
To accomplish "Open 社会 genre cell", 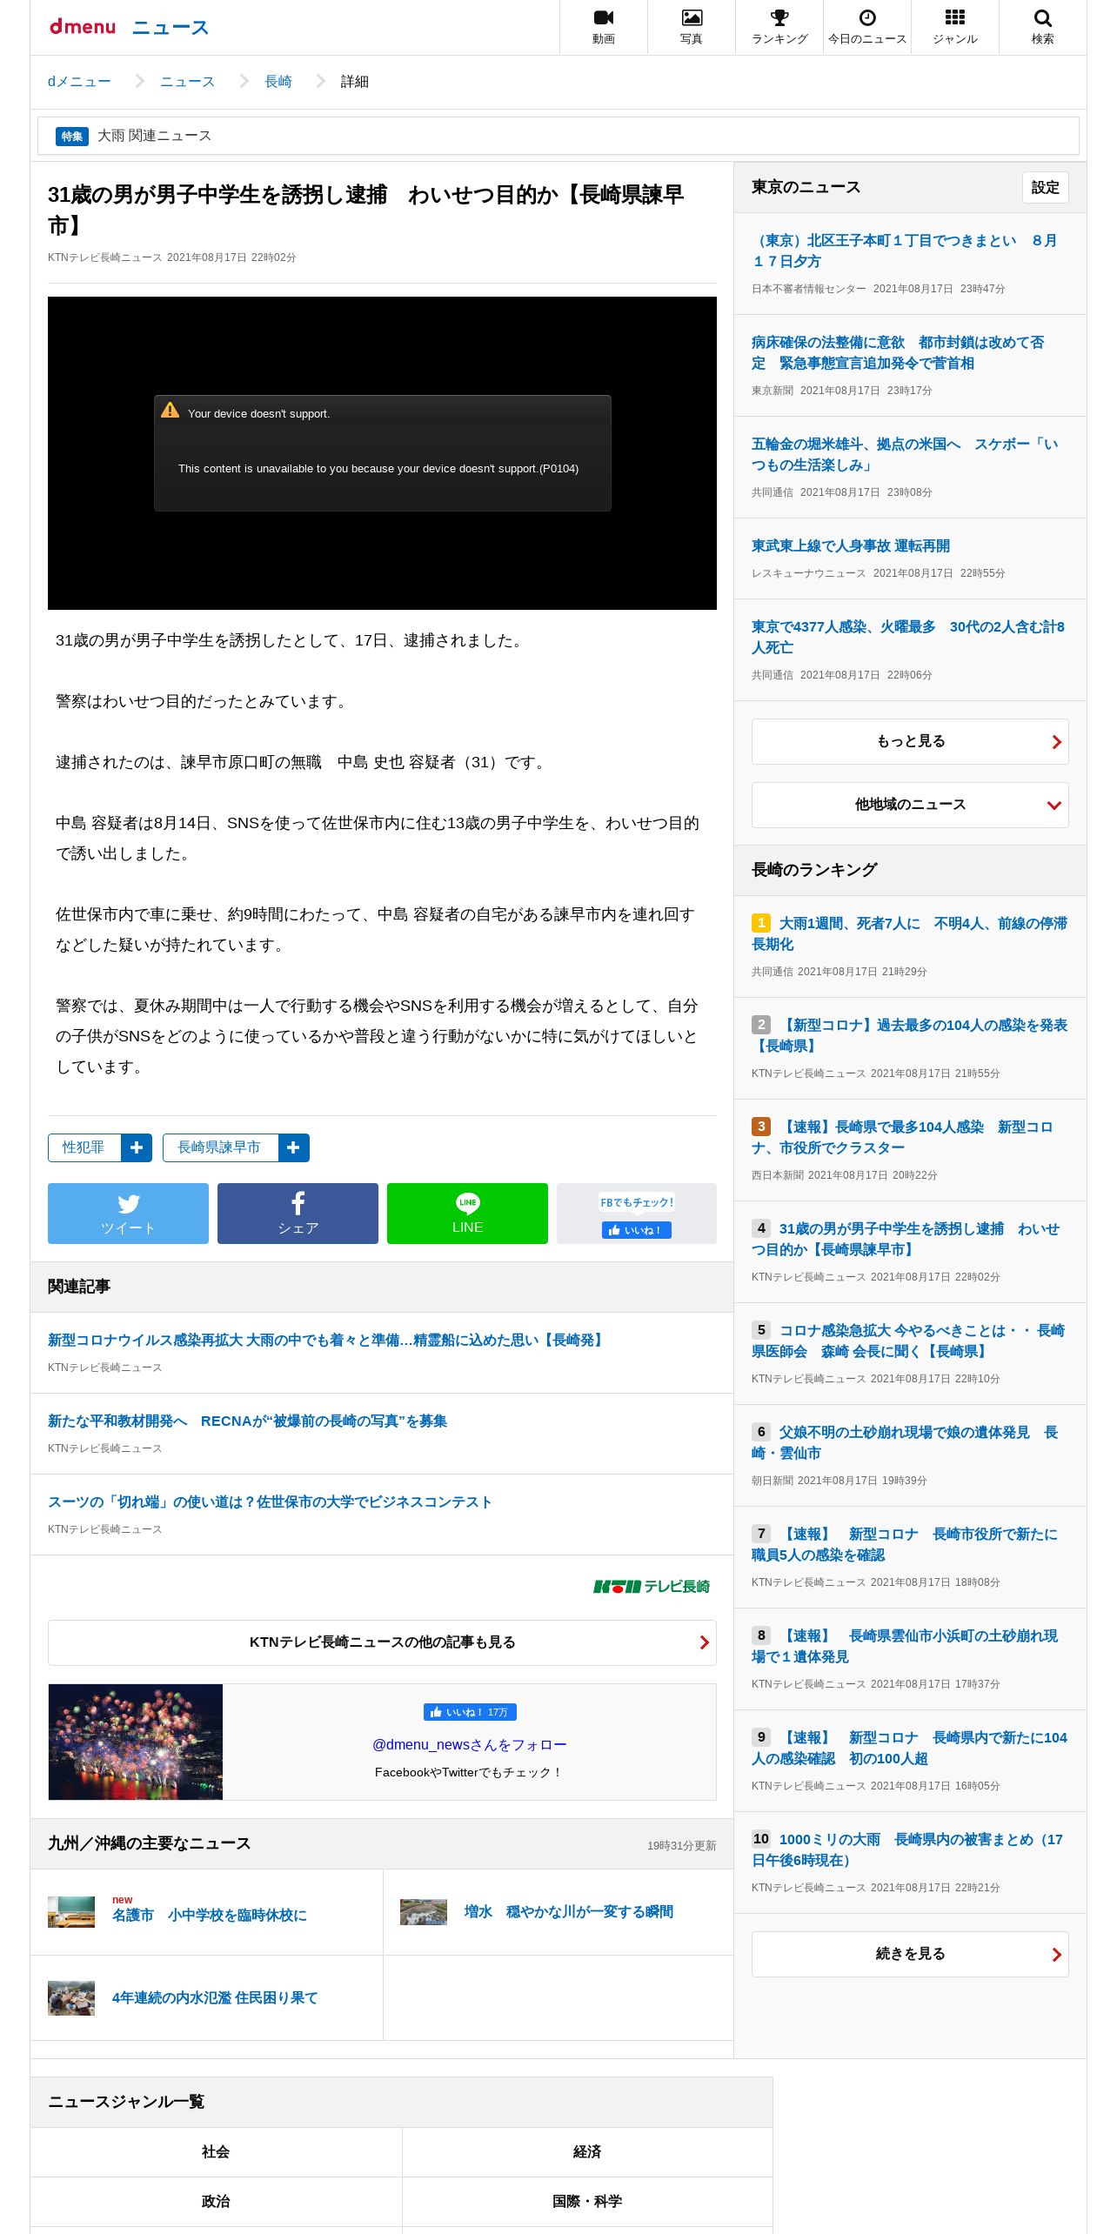I will coord(216,2151).
